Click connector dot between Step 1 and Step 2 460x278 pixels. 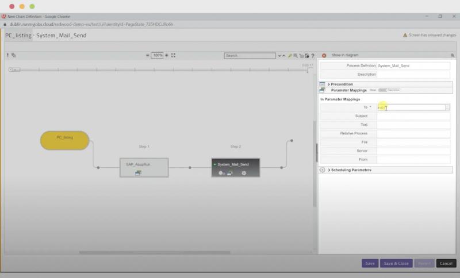click(x=190, y=168)
